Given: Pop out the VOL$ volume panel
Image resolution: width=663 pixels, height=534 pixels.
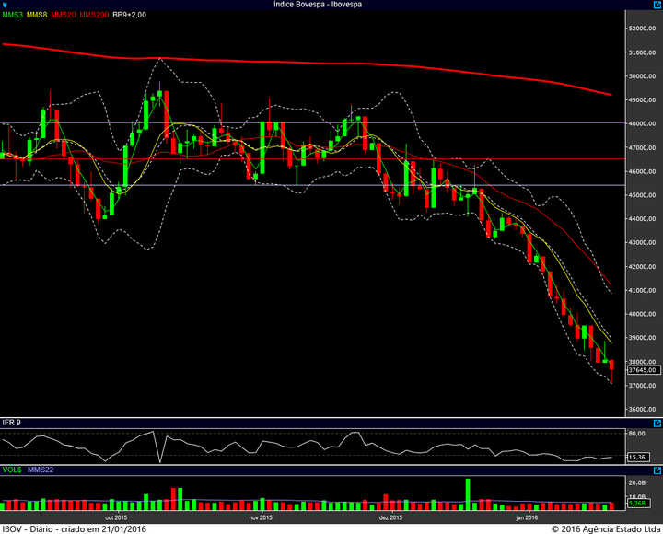Looking at the screenshot, I should (x=657, y=470).
